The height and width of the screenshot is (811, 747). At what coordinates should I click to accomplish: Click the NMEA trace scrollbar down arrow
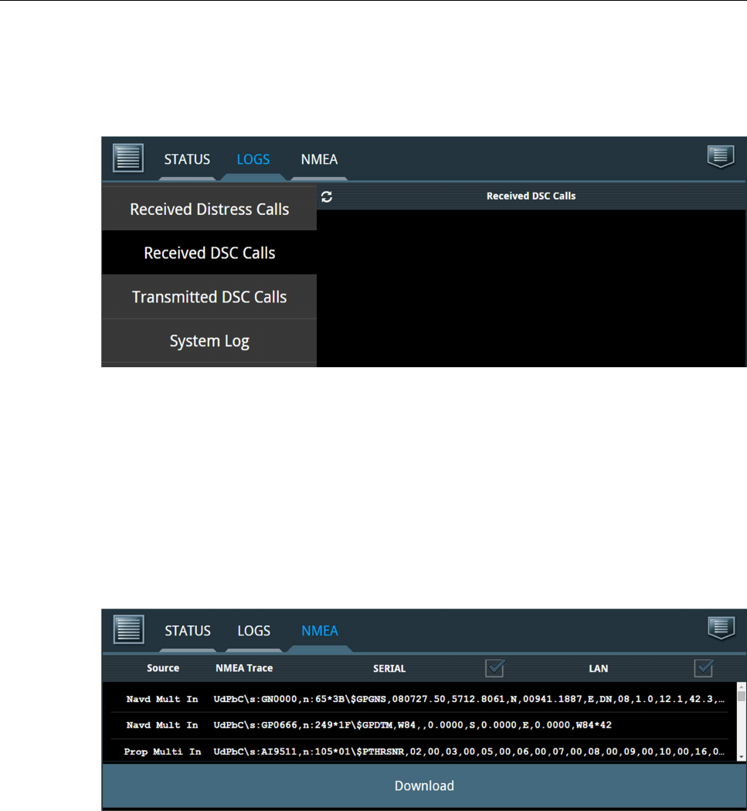click(742, 757)
